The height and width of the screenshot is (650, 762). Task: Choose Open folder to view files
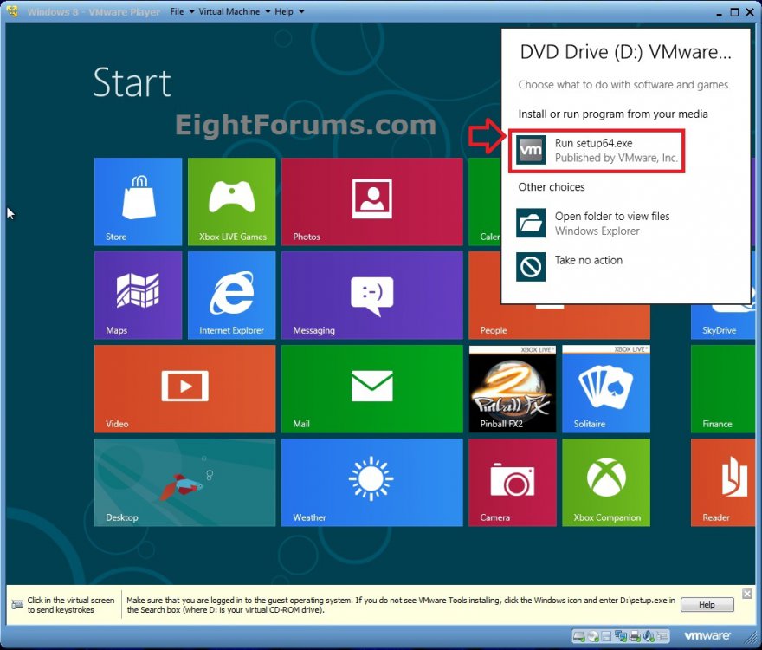pos(593,224)
